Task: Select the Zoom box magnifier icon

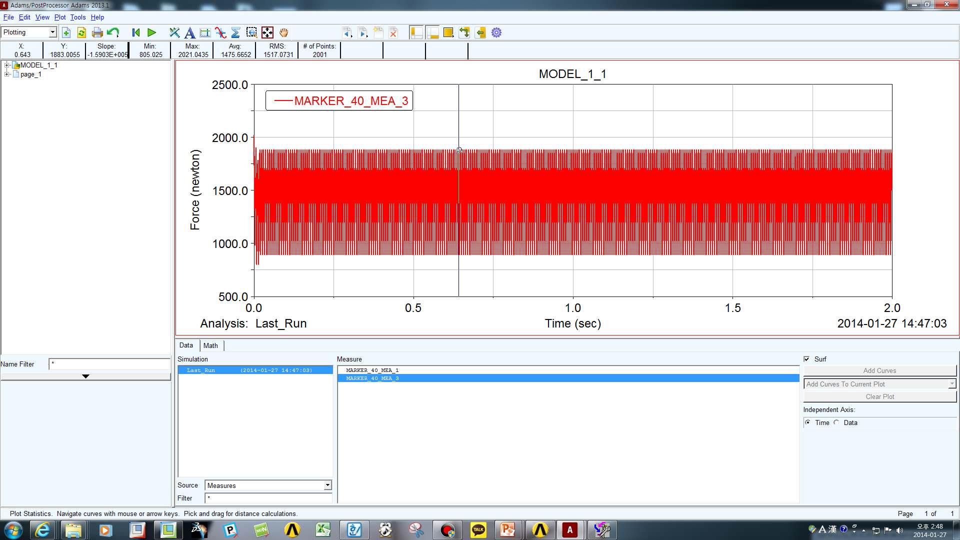Action: 252,33
